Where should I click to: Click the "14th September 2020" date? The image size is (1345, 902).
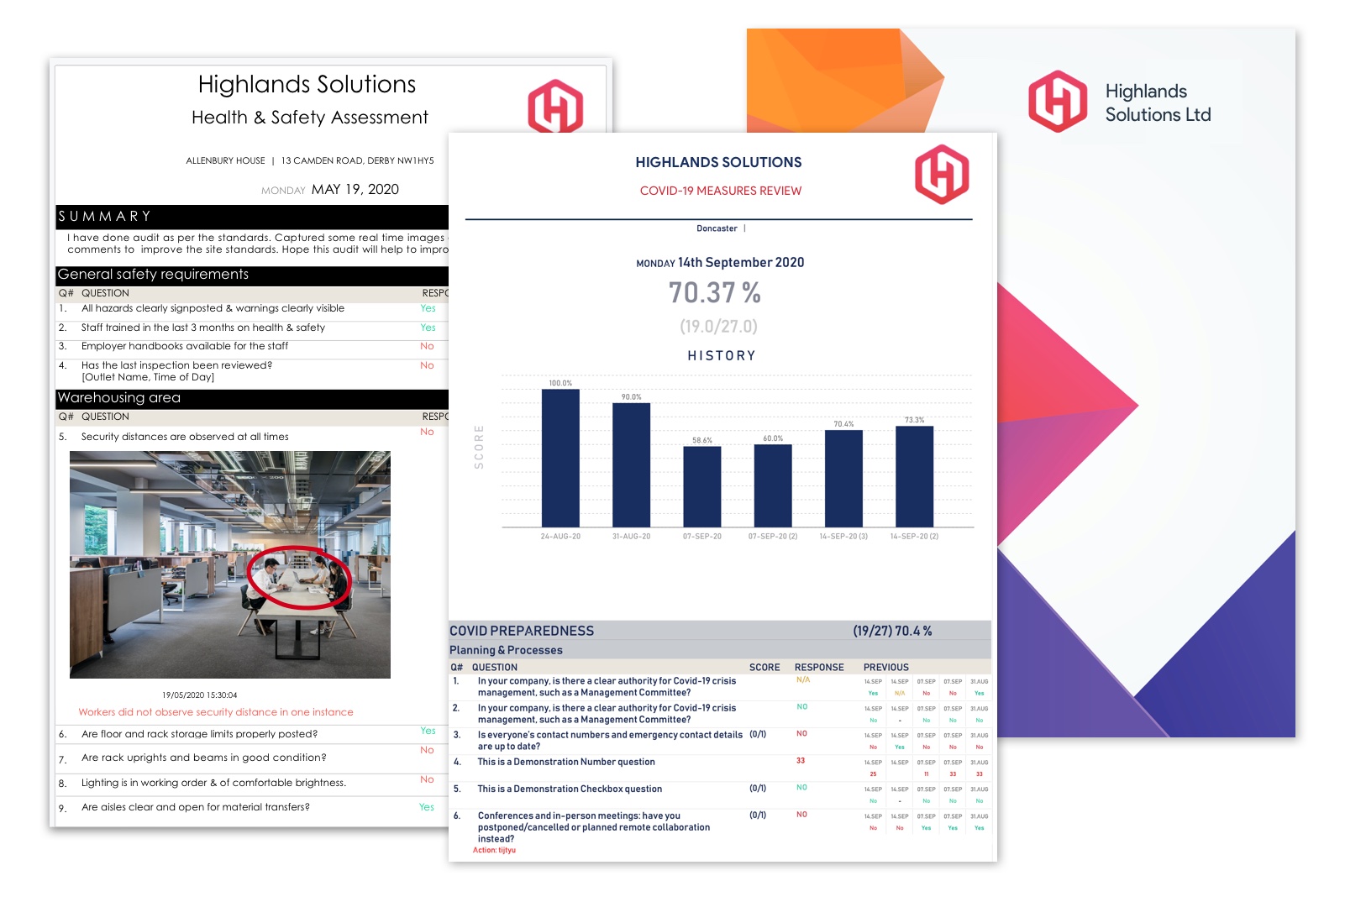[x=741, y=262]
